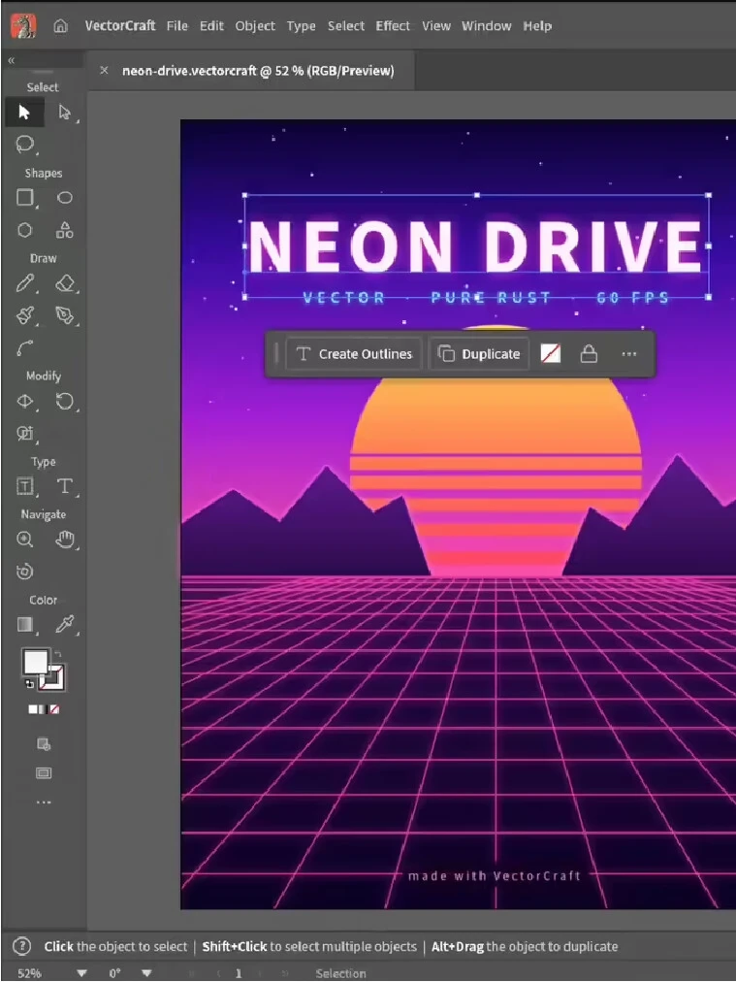
Task: Click the white fill color swatch
Action: tap(35, 662)
